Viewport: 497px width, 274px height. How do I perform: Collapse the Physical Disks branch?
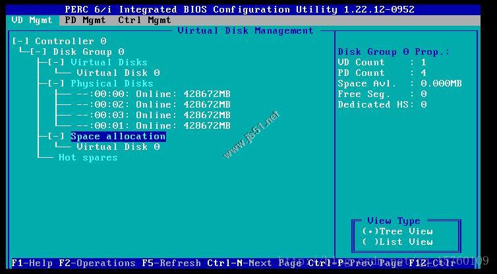point(56,83)
